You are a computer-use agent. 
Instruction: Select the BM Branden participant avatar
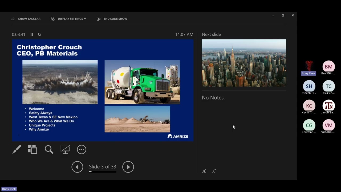point(328,67)
